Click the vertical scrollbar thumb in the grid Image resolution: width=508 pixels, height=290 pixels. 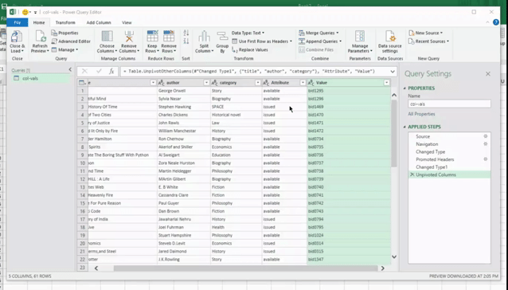tap(394, 133)
